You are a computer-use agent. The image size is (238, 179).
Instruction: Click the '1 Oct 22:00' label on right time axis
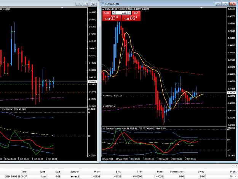click(163, 159)
